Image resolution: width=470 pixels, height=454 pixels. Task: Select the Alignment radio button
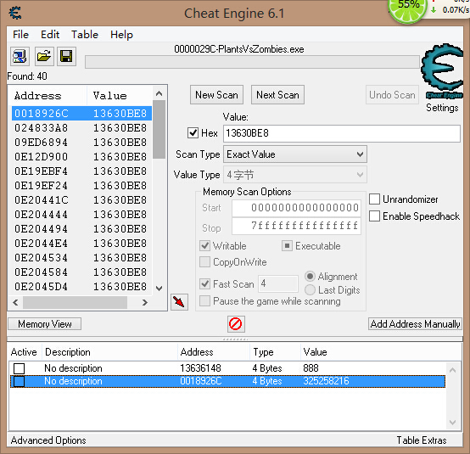point(310,276)
